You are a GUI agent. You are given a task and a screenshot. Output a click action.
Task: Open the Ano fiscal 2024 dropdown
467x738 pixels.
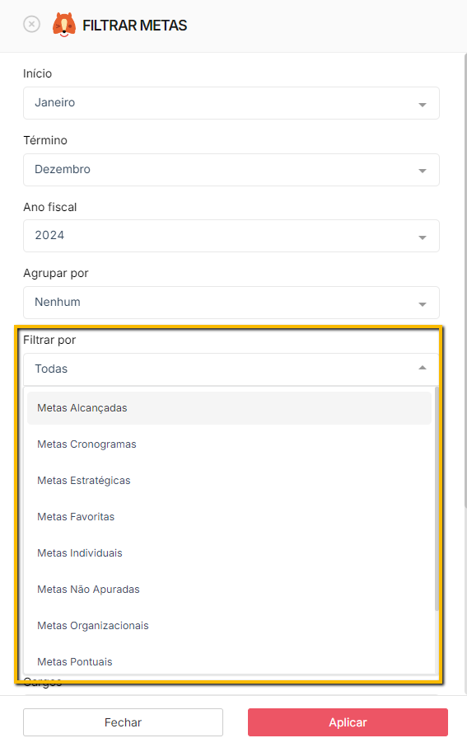click(x=231, y=236)
